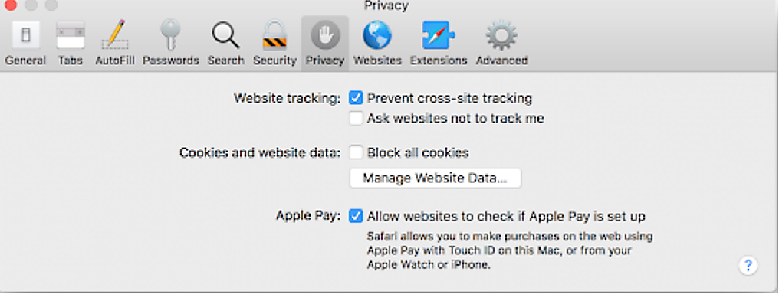Select the Websites globe icon
The width and height of the screenshot is (779, 301).
(x=377, y=35)
